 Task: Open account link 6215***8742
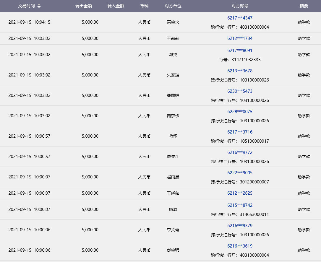click(x=240, y=205)
